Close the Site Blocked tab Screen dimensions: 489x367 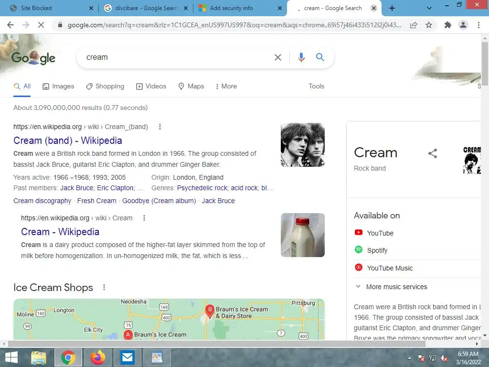point(91,8)
